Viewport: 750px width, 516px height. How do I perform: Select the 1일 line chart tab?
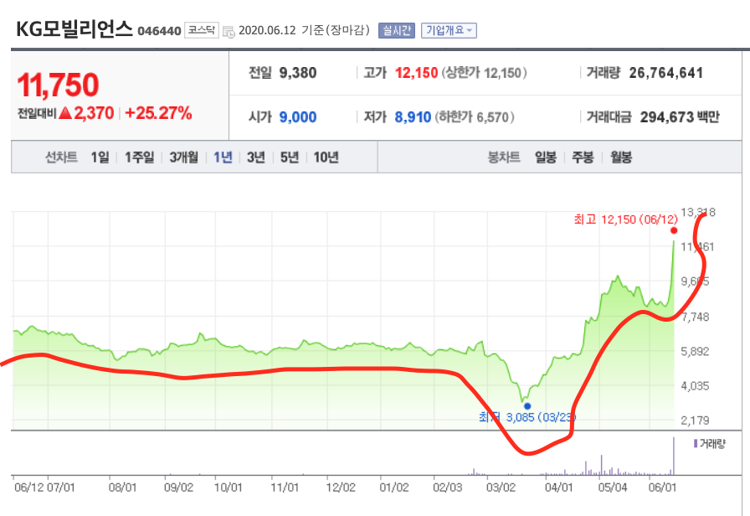pos(100,157)
